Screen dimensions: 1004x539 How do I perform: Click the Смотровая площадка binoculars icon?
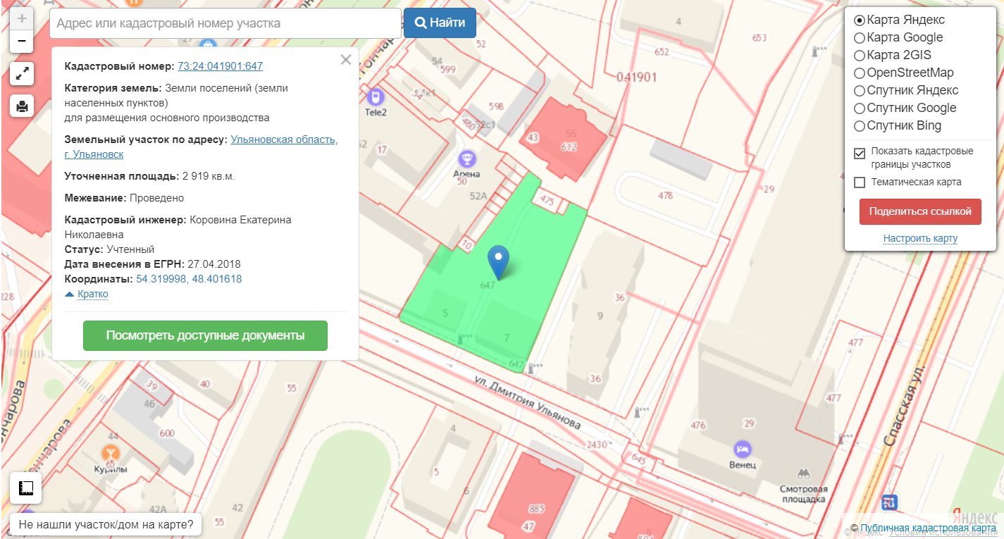tap(802, 474)
